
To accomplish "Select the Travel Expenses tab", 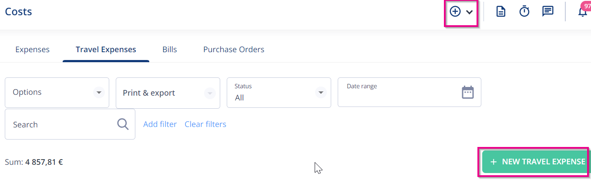I will [106, 50].
